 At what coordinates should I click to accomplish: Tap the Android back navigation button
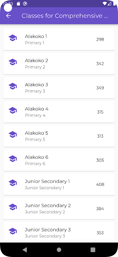[25, 250]
